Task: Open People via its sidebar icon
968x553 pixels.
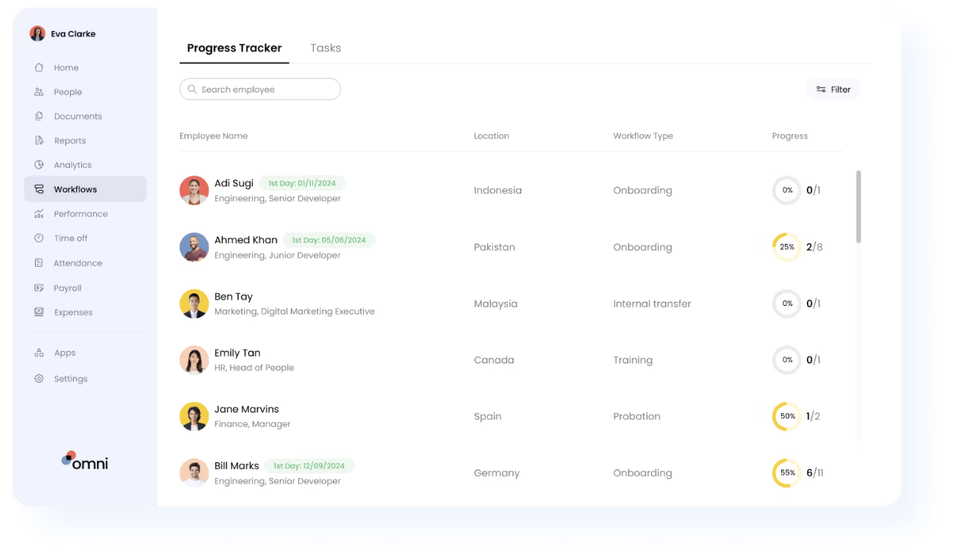Action: [39, 92]
